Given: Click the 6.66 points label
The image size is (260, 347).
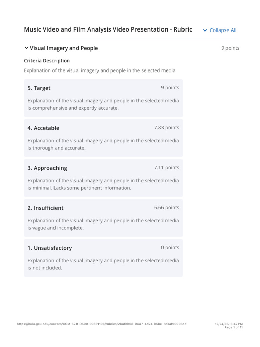Looking at the screenshot, I should tap(167, 208).
